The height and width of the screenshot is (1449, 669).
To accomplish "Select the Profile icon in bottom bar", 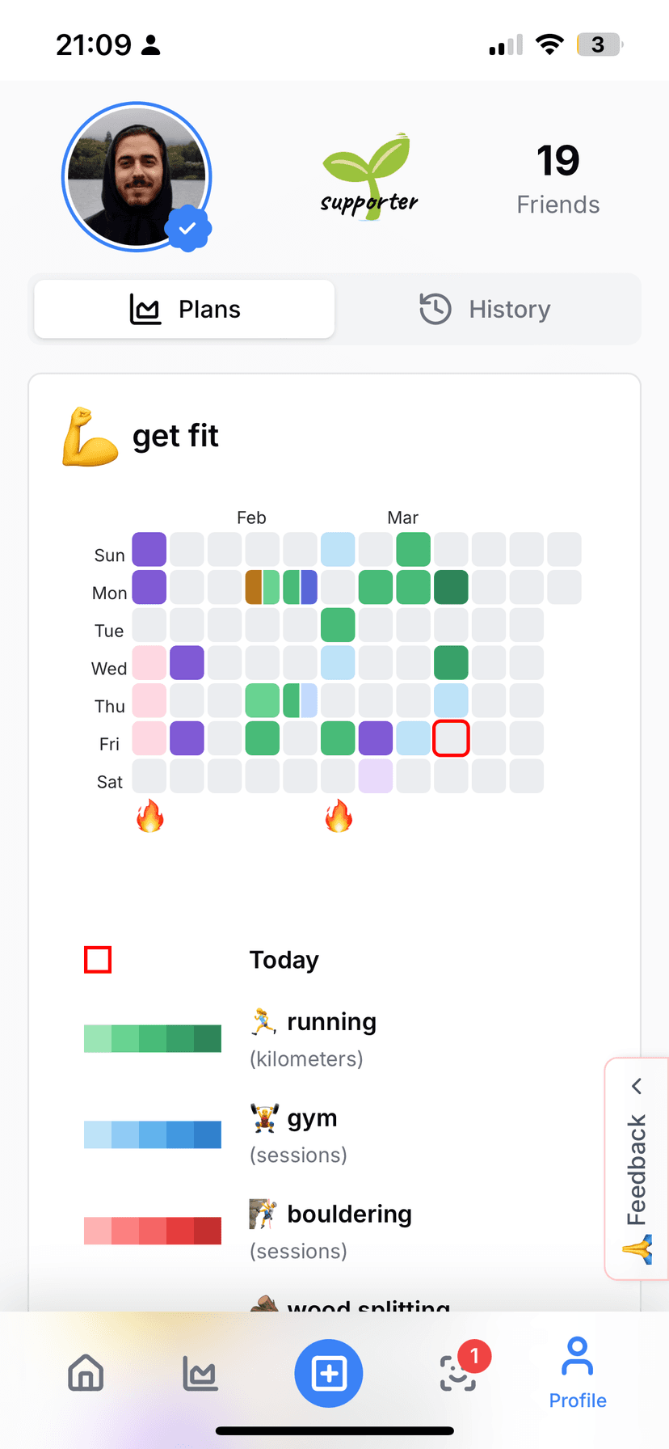I will click(x=577, y=1373).
